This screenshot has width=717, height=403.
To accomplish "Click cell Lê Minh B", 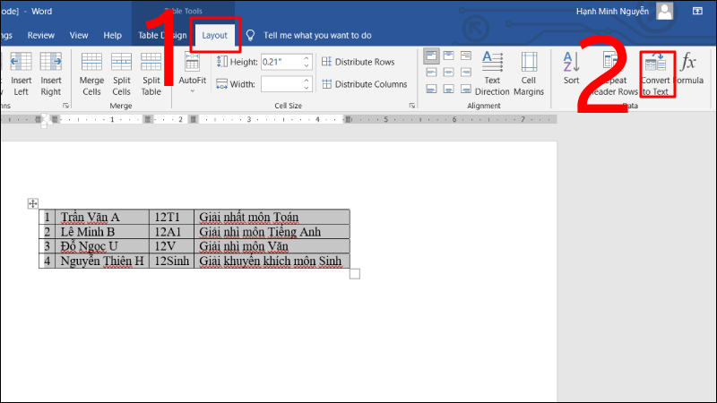I will click(102, 232).
